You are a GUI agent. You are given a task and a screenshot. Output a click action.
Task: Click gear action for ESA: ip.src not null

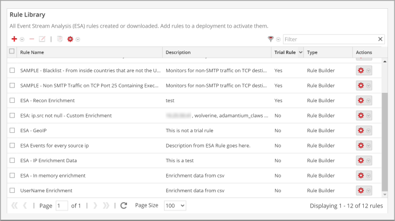[361, 115]
